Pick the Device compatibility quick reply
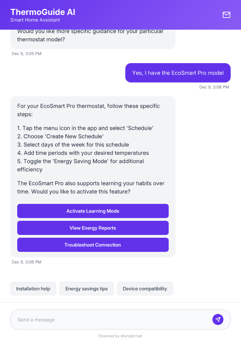The height and width of the screenshot is (345, 241). [x=145, y=288]
